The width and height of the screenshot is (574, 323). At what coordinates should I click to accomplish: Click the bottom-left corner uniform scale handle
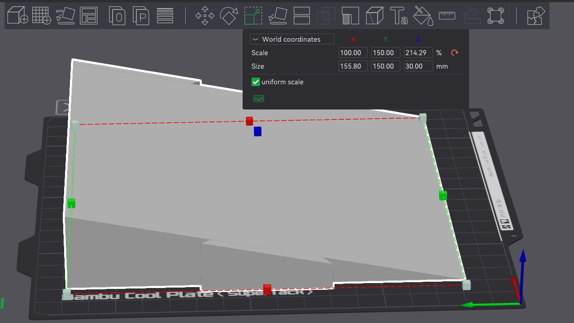point(67,294)
